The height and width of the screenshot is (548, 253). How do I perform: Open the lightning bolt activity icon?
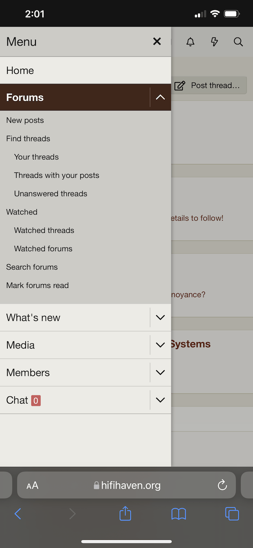[x=214, y=42]
